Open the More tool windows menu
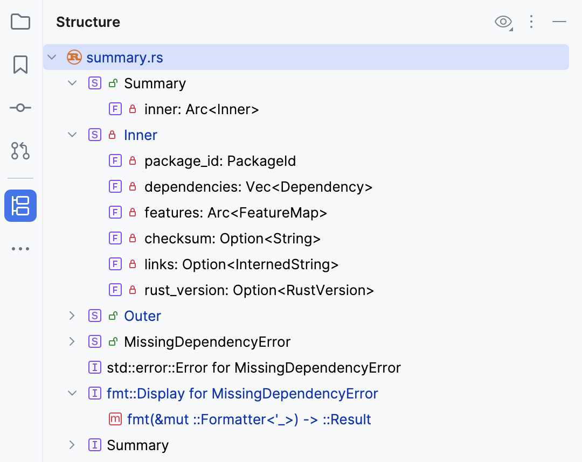This screenshot has width=582, height=462. tap(20, 248)
